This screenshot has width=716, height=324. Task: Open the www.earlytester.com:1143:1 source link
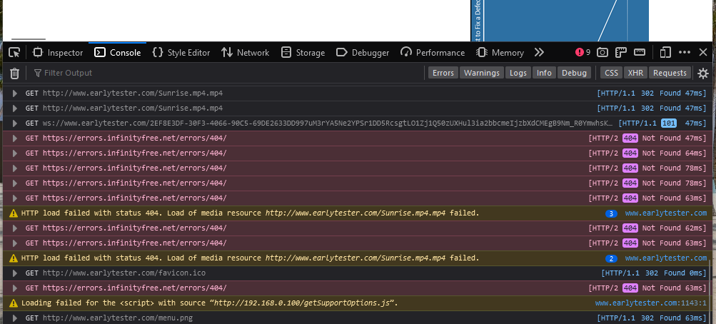tap(650, 303)
